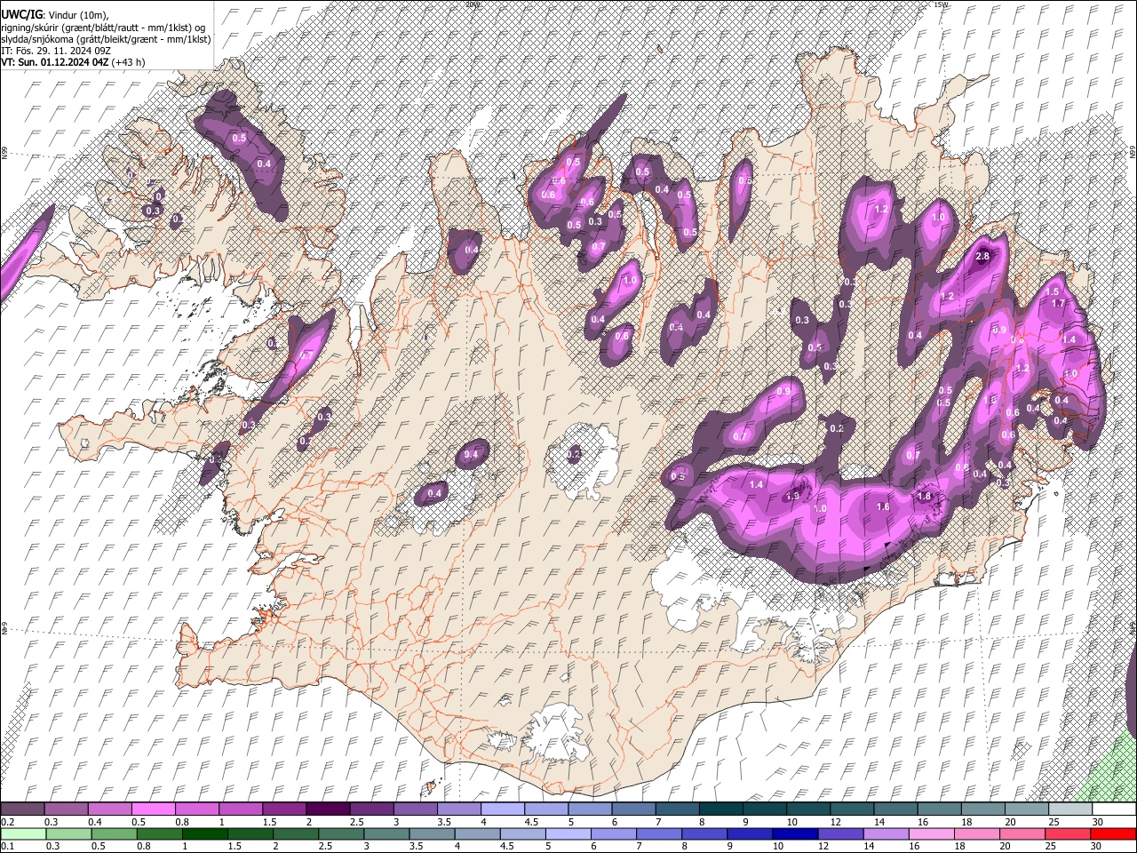
Task: Click the 'VT: Sun. 01.12.2024 04Z' valid time
Action: (54, 62)
